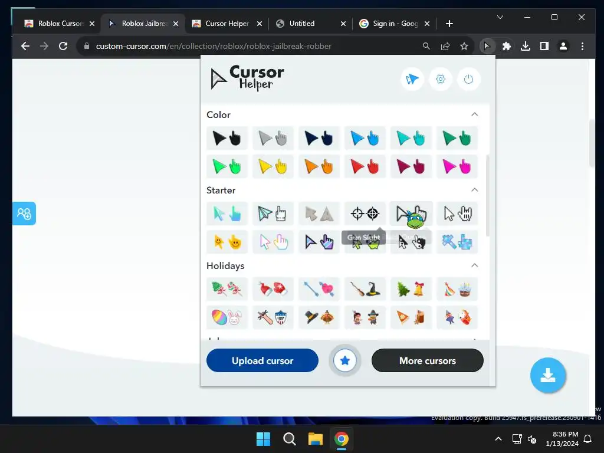Click the address bar URL
The height and width of the screenshot is (453, 604).
tap(214, 46)
